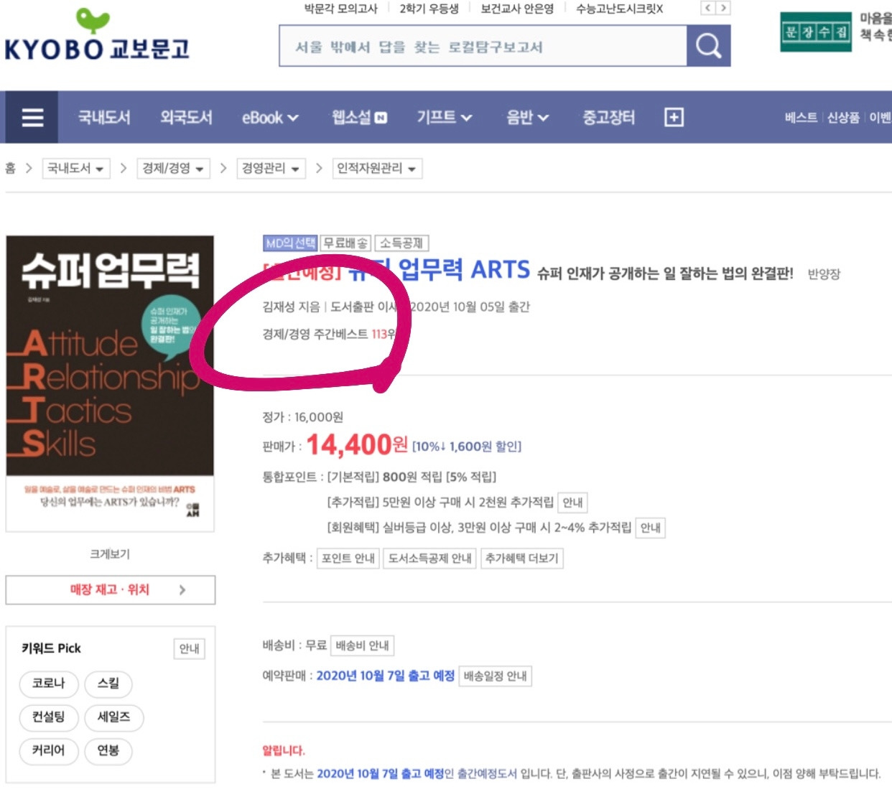Show next trending keyword arrow

tap(723, 8)
